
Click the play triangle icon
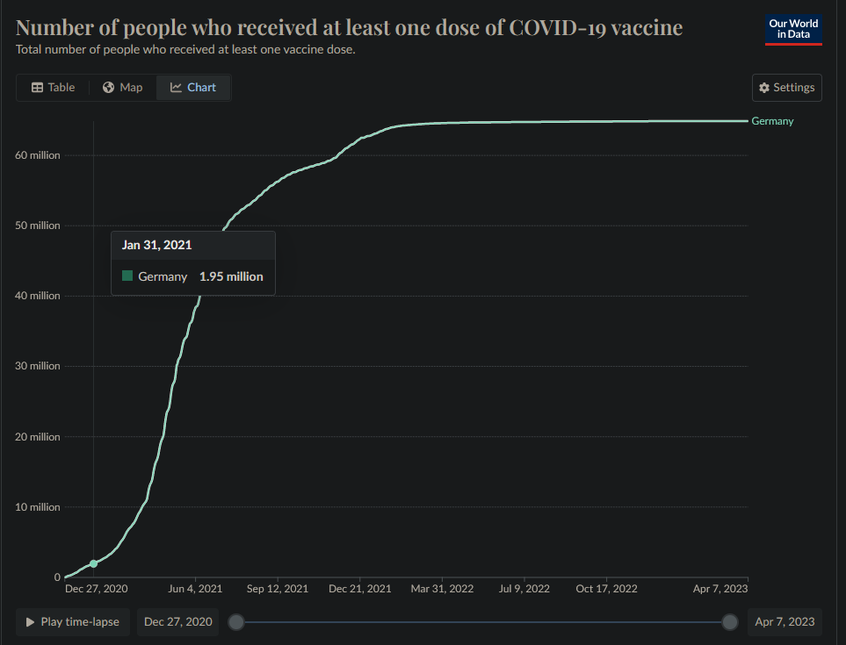31,622
